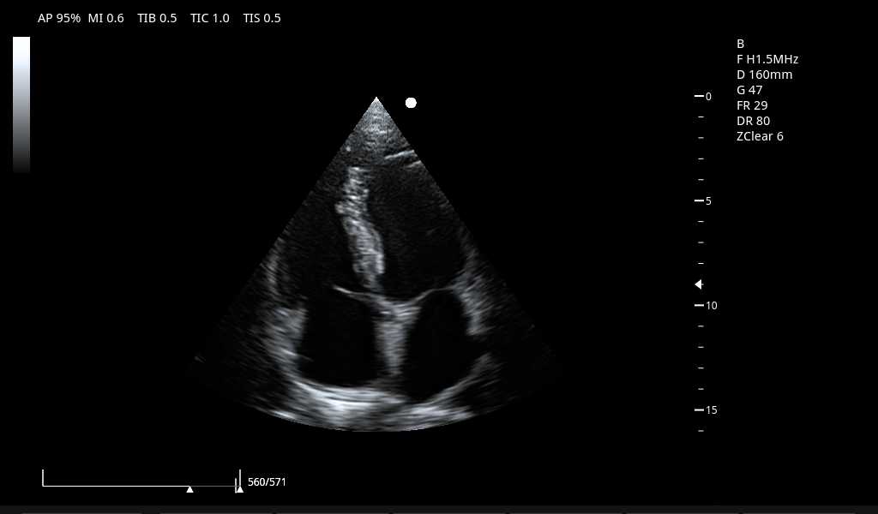The height and width of the screenshot is (514, 878).
Task: Click the focal position arrow on depth scale
Action: click(699, 284)
